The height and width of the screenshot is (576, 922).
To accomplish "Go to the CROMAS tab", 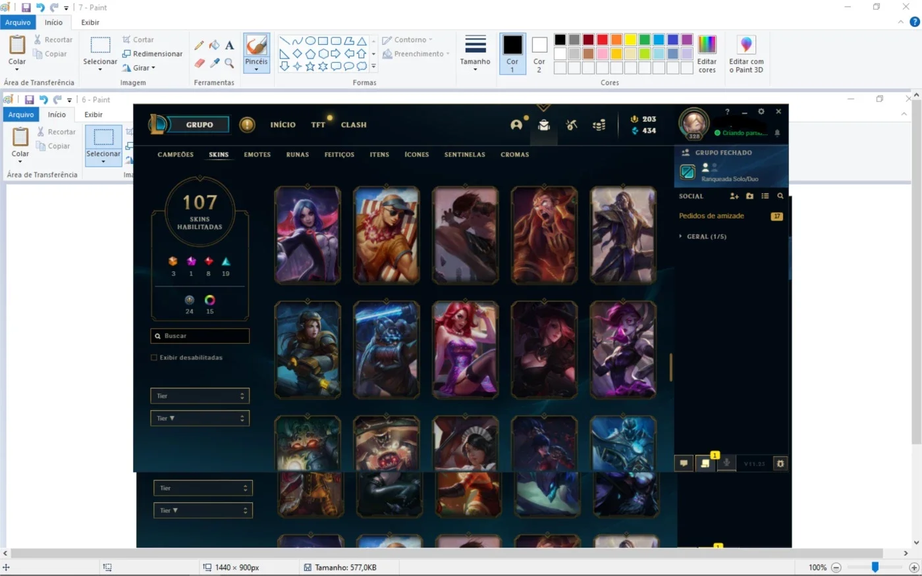I will click(515, 155).
